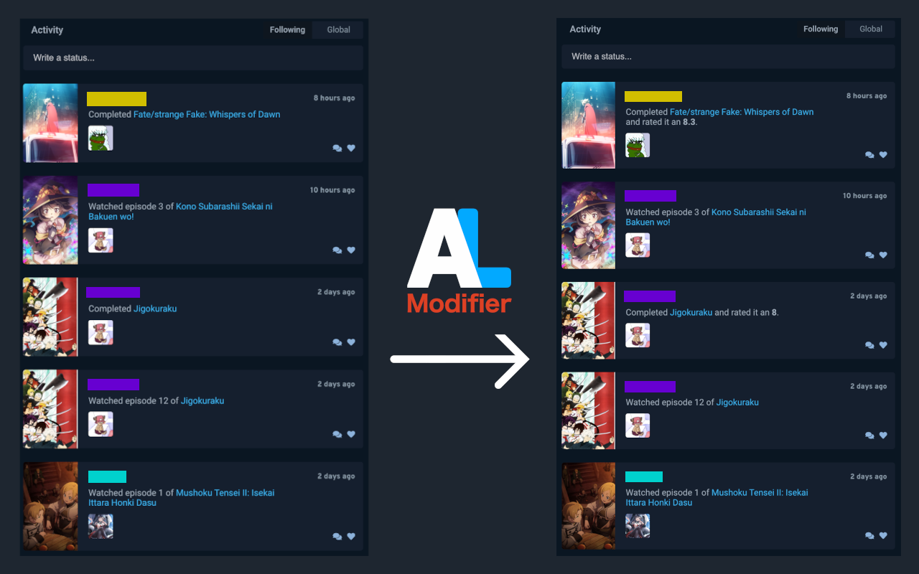Reply to Fate/strange Fake post in left feed
The image size is (919, 574).
pyautogui.click(x=337, y=149)
